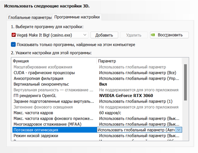Select the Анизотропная фильтрация row
The width and height of the screenshot is (198, 153).
tap(38, 78)
